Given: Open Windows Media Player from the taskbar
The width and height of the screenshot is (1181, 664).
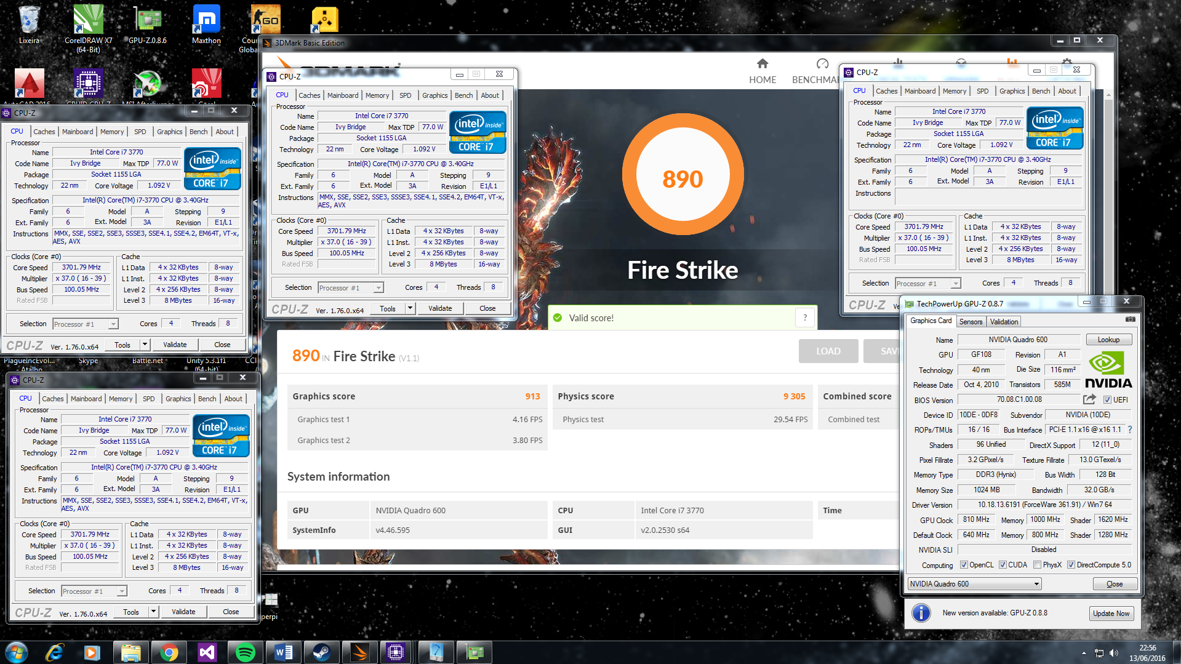Looking at the screenshot, I should point(92,652).
